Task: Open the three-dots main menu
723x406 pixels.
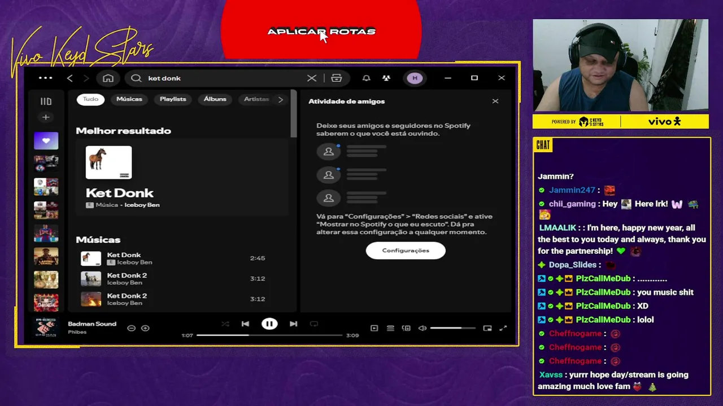Action: click(x=45, y=78)
